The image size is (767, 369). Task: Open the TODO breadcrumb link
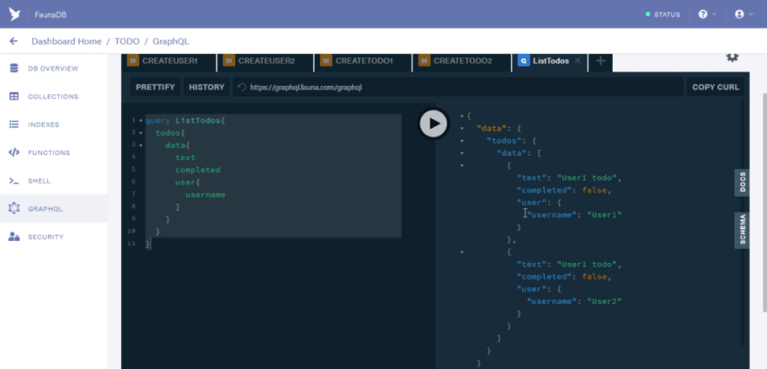click(x=127, y=42)
